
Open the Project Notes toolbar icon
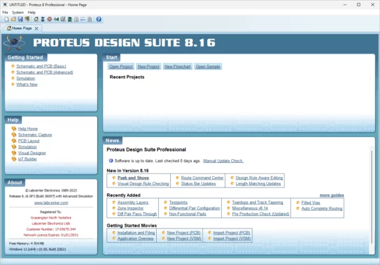tap(90, 19)
